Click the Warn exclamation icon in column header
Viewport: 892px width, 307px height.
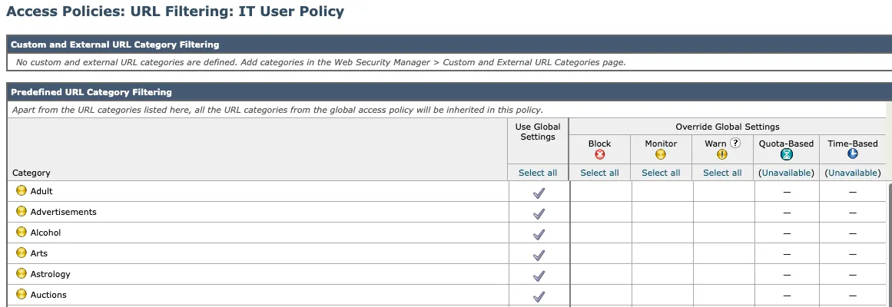(722, 154)
